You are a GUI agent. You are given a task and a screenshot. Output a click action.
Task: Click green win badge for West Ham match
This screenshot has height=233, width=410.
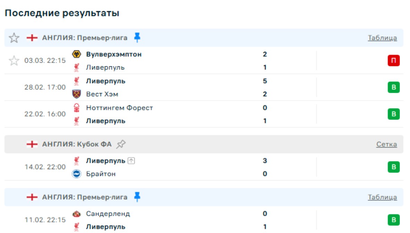pos(393,88)
